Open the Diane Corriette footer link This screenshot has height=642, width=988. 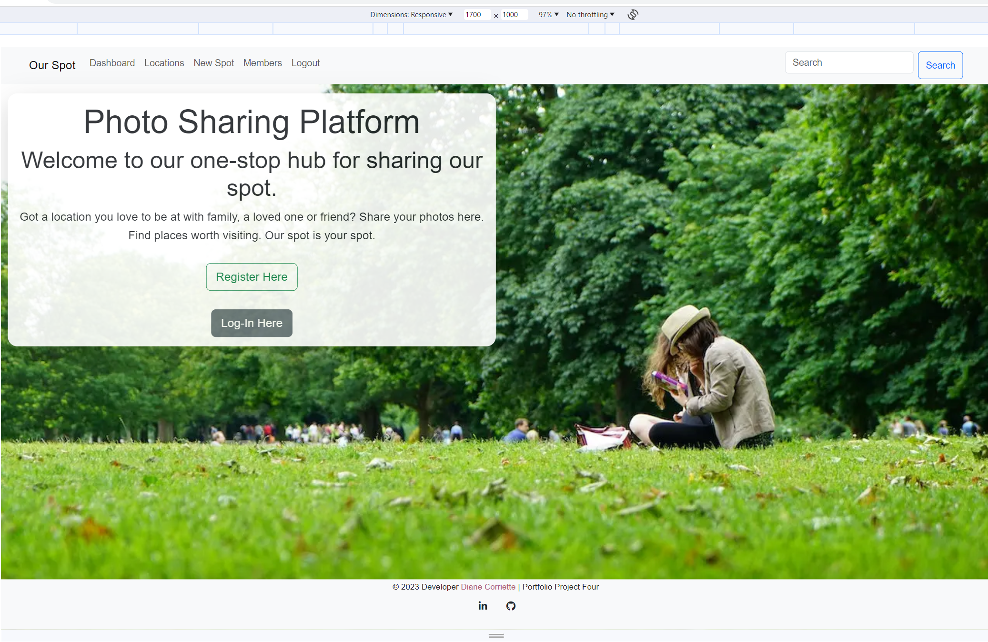tap(488, 587)
